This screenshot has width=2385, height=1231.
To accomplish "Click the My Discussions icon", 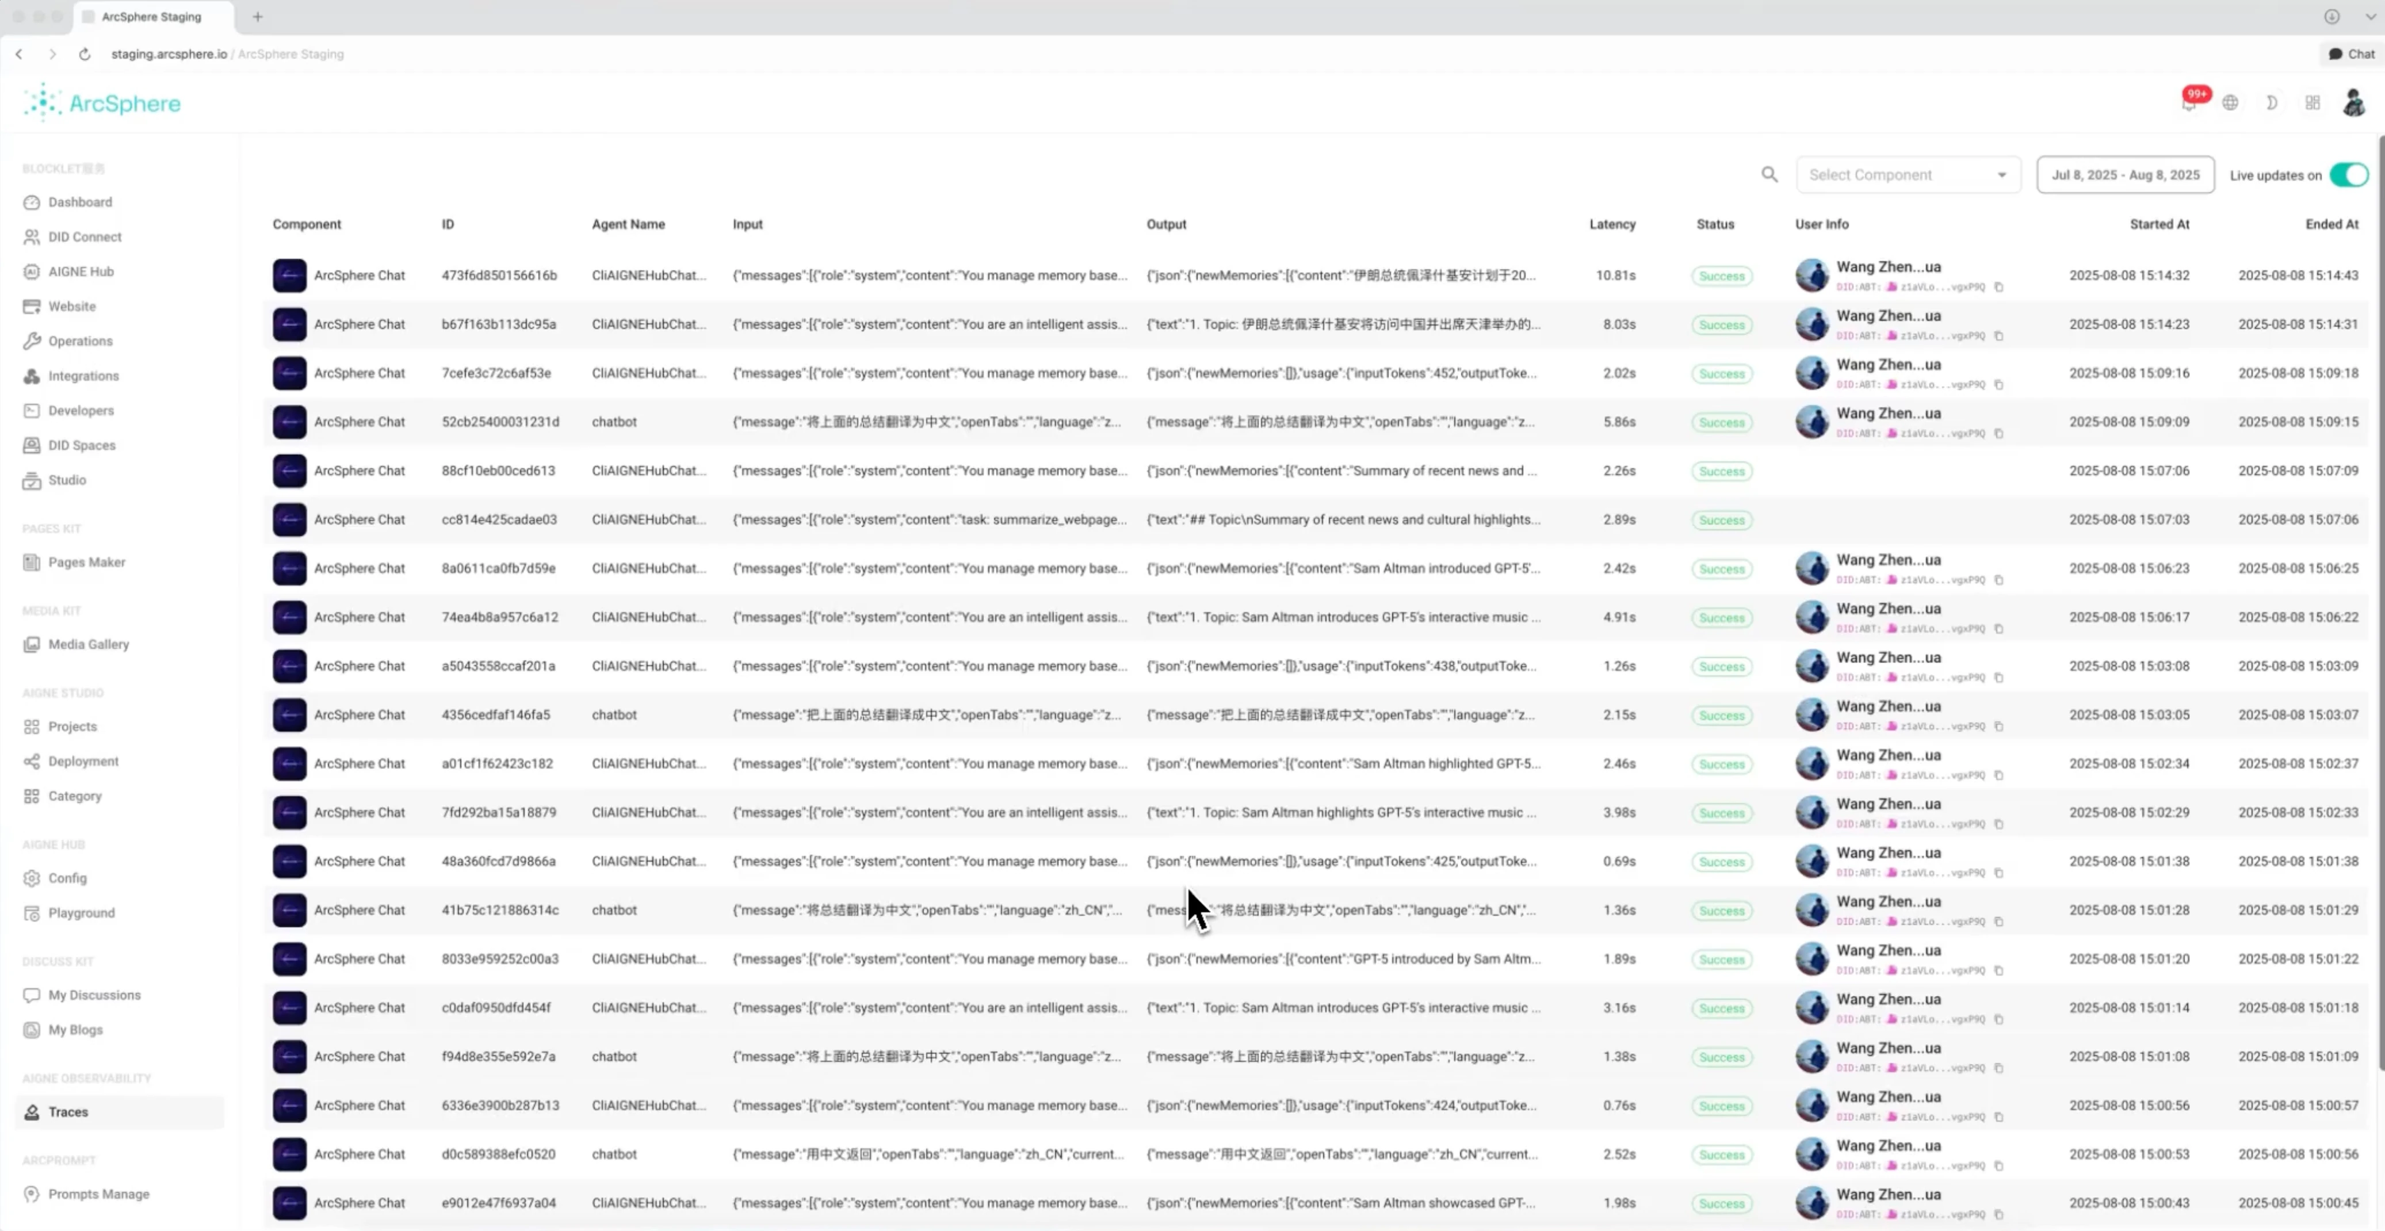I will [x=32, y=995].
